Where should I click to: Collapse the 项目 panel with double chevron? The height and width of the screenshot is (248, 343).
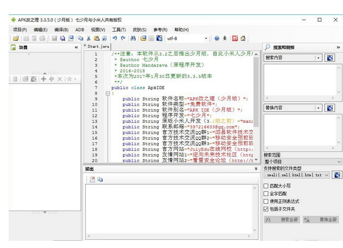76,47
